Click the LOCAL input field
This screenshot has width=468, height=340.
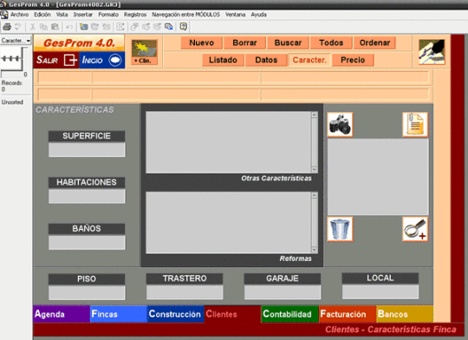(380, 292)
